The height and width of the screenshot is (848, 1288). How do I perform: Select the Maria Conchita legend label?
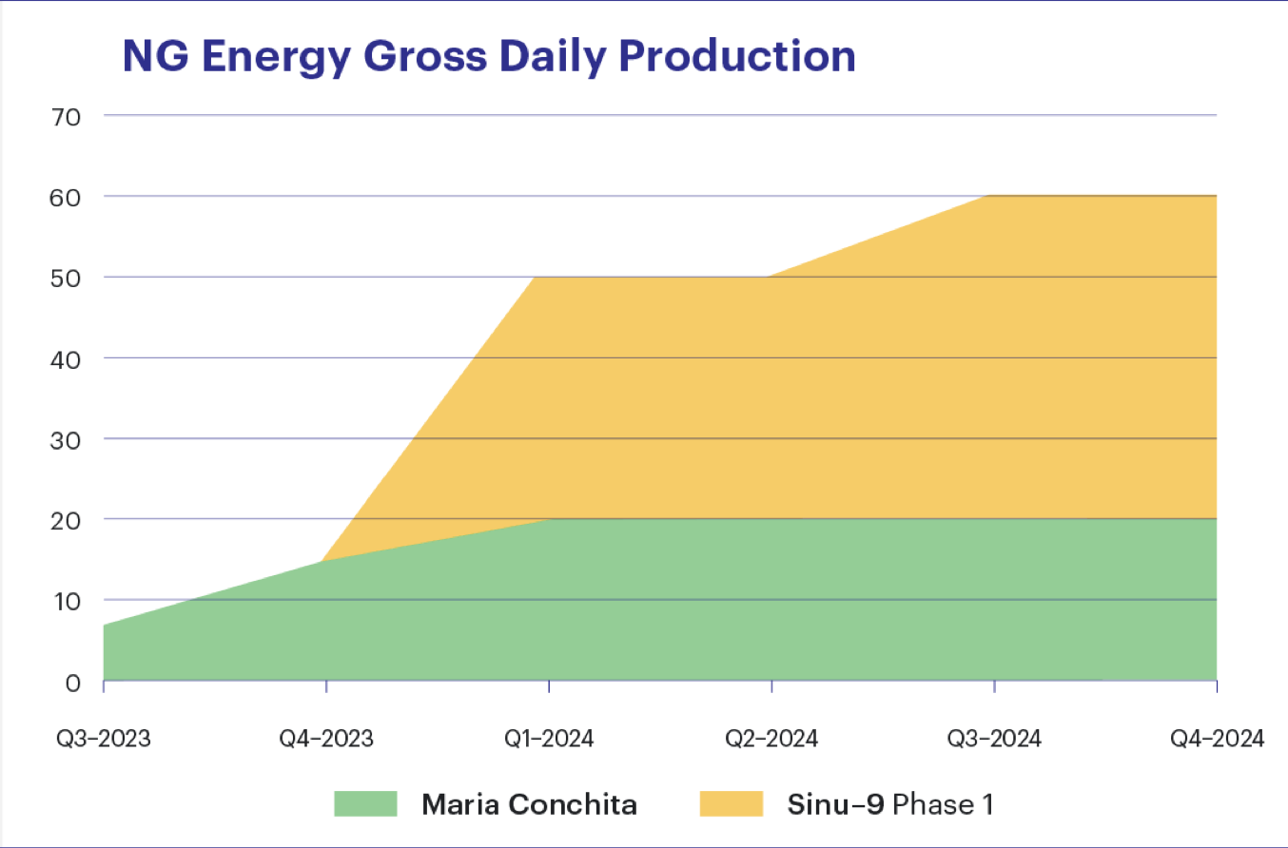click(x=530, y=804)
